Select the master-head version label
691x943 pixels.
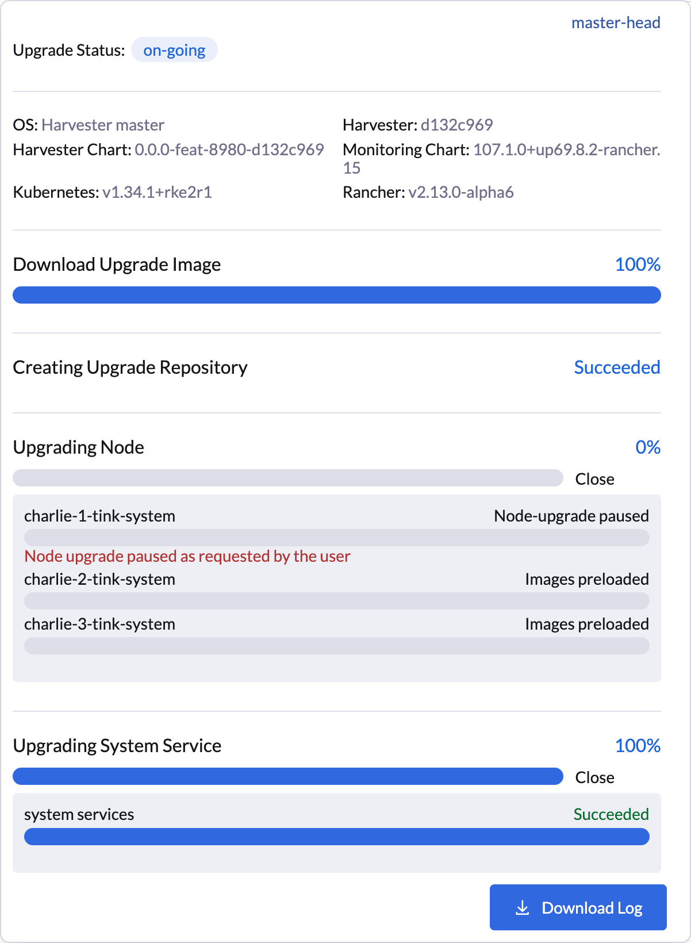[x=616, y=22]
